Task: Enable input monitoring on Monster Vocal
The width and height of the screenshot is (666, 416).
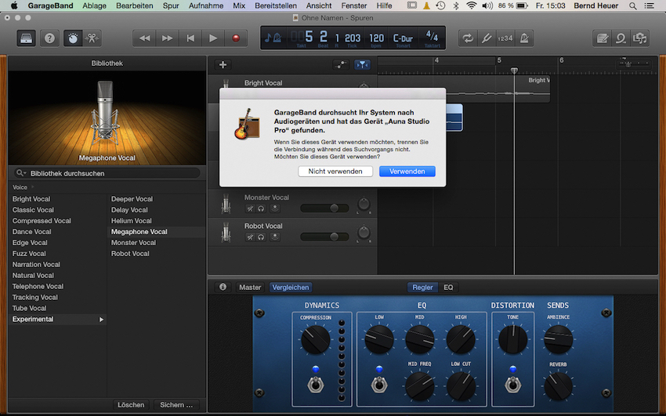Action: [x=275, y=208]
